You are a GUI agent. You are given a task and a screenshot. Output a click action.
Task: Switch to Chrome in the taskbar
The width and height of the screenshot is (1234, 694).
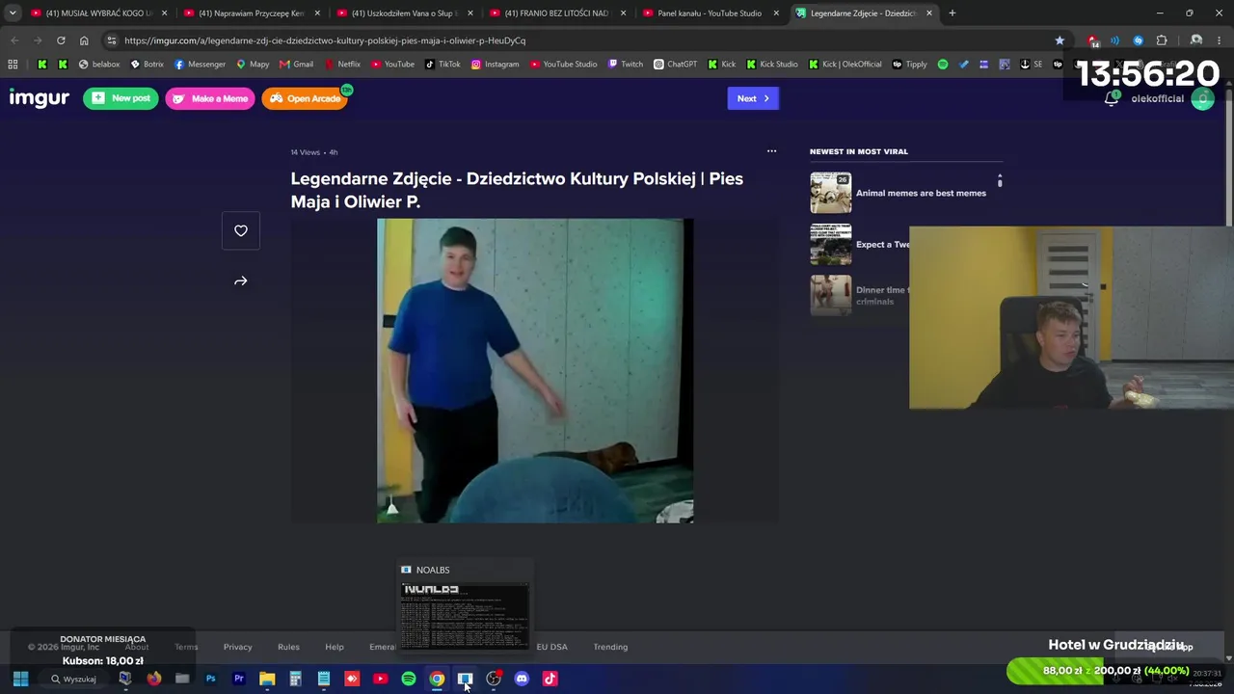[x=437, y=679]
